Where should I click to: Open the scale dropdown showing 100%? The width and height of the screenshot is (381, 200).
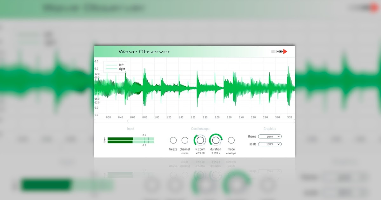click(x=270, y=144)
